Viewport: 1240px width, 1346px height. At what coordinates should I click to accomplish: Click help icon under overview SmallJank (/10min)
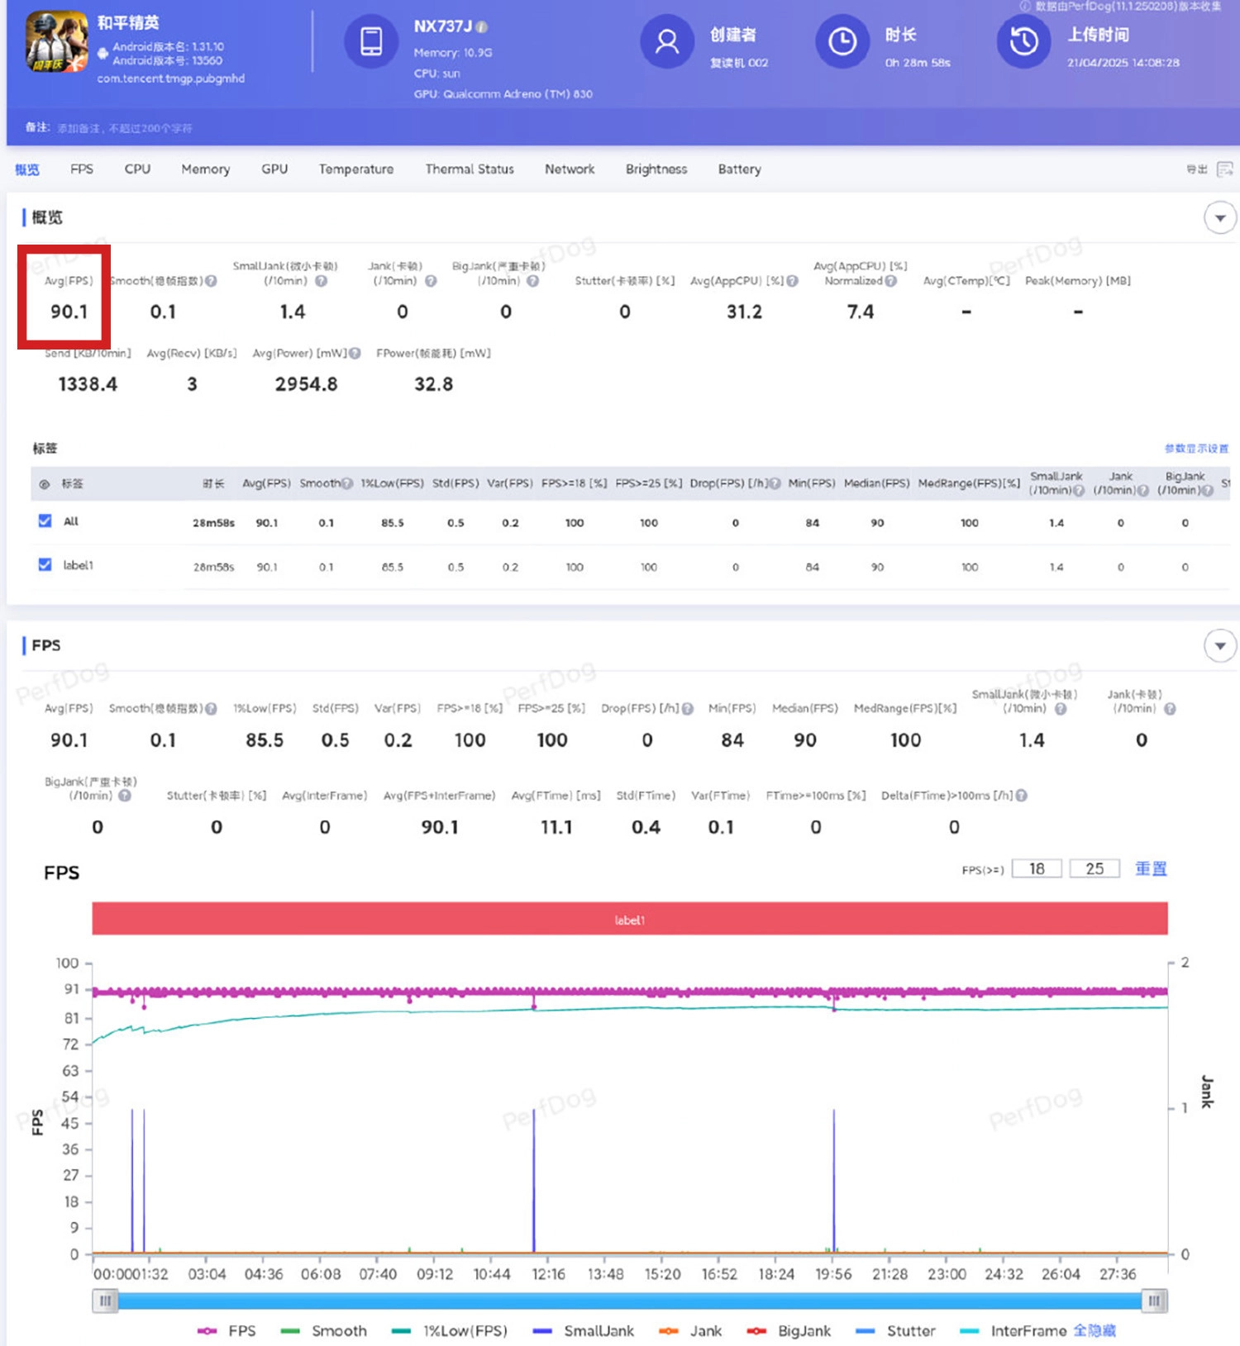(x=321, y=281)
